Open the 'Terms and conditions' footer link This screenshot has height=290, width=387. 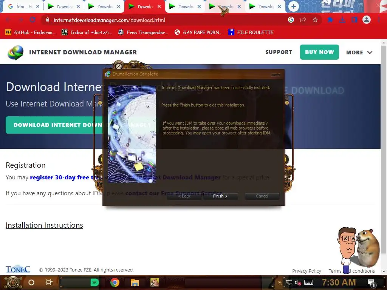[351, 271]
